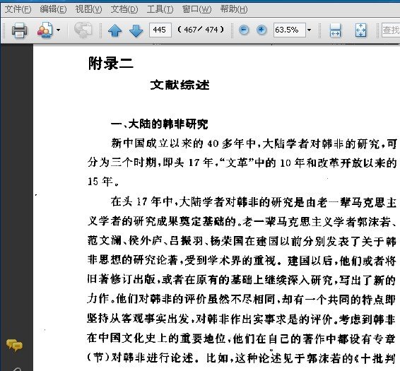400x371 pixels.
Task: Open the 文件(F) menu
Action: [18, 9]
